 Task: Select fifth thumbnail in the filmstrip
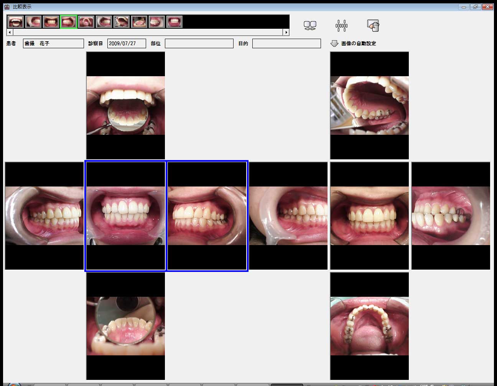pyautogui.click(x=86, y=22)
